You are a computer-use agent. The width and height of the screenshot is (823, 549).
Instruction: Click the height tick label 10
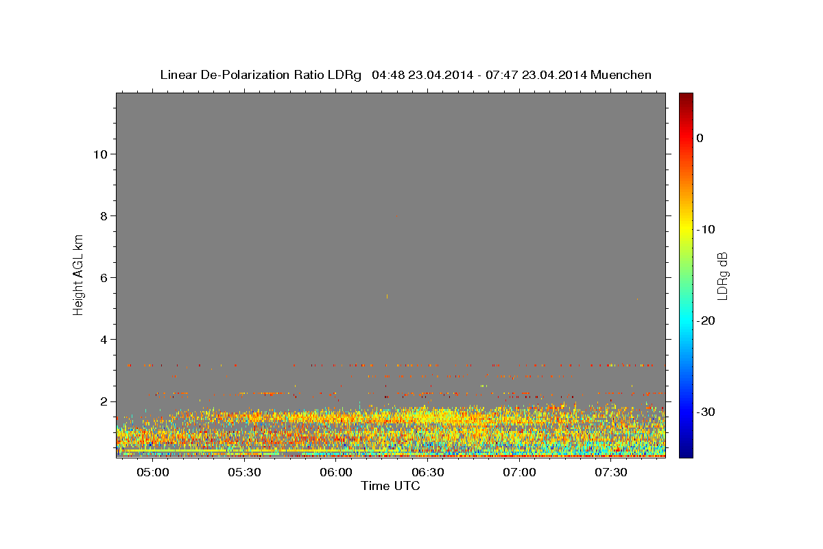coord(100,154)
